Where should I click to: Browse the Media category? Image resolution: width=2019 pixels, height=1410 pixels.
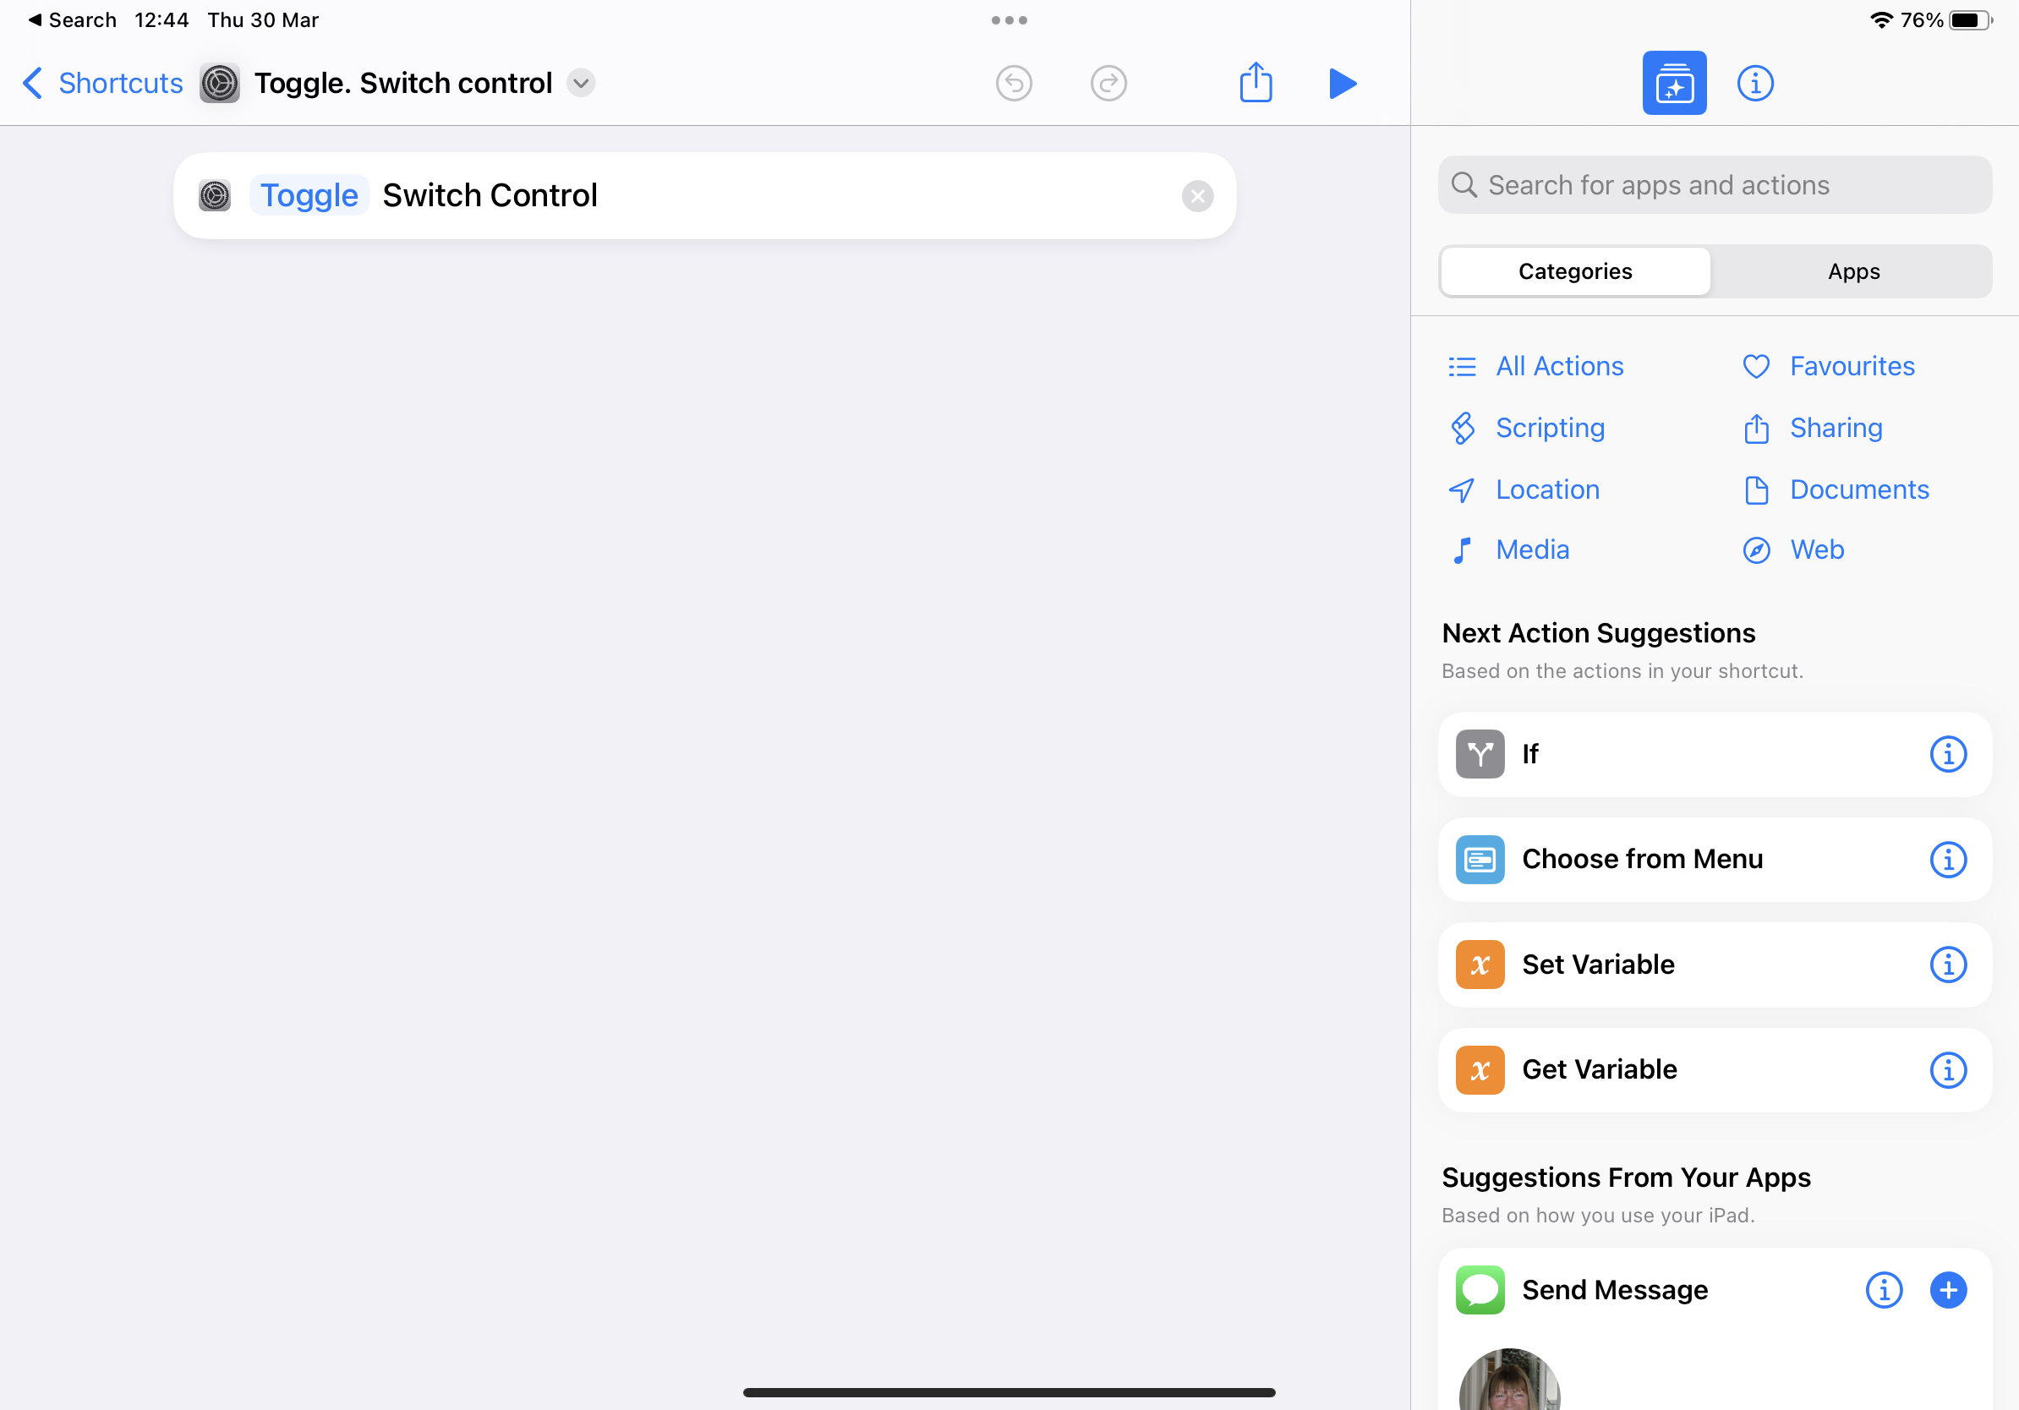pyautogui.click(x=1531, y=550)
